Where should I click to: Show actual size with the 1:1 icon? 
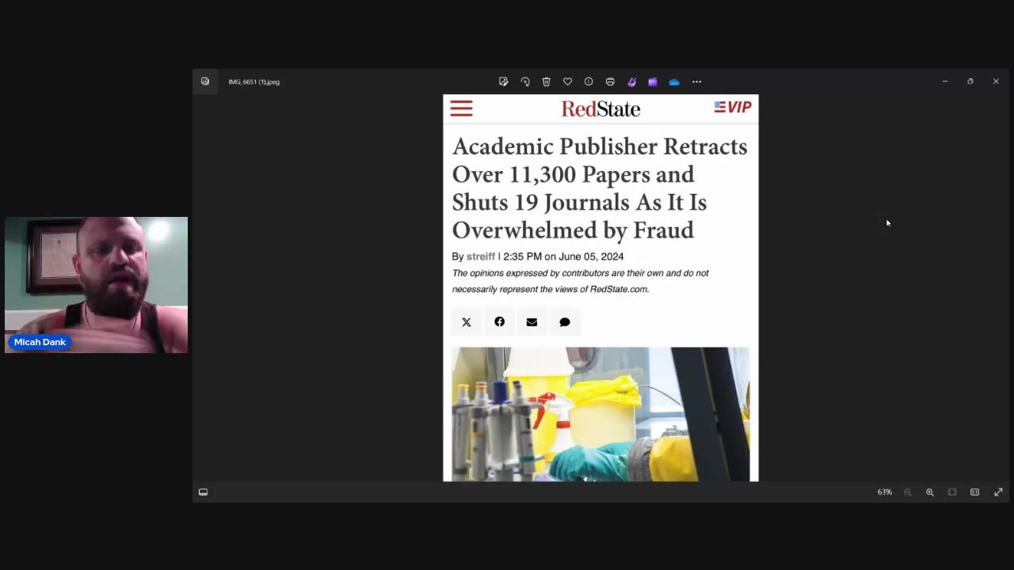974,492
